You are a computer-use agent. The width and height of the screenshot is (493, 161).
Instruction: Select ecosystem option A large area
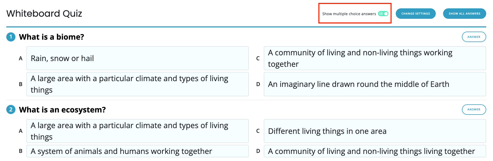pos(137,131)
